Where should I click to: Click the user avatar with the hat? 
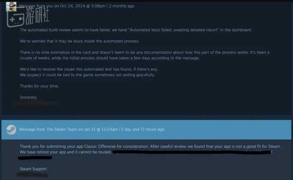click(x=11, y=7)
